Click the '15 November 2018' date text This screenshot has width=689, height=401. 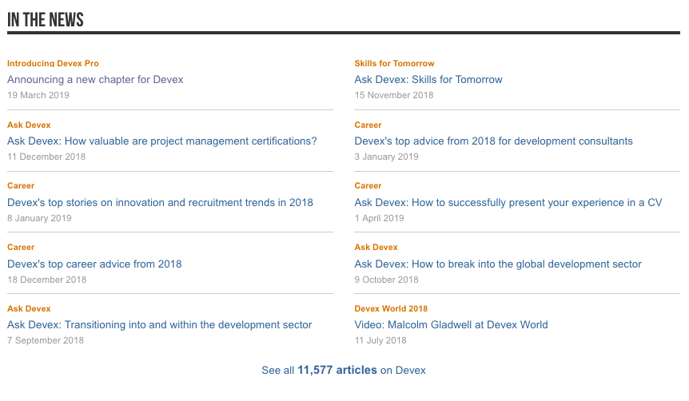tap(394, 95)
